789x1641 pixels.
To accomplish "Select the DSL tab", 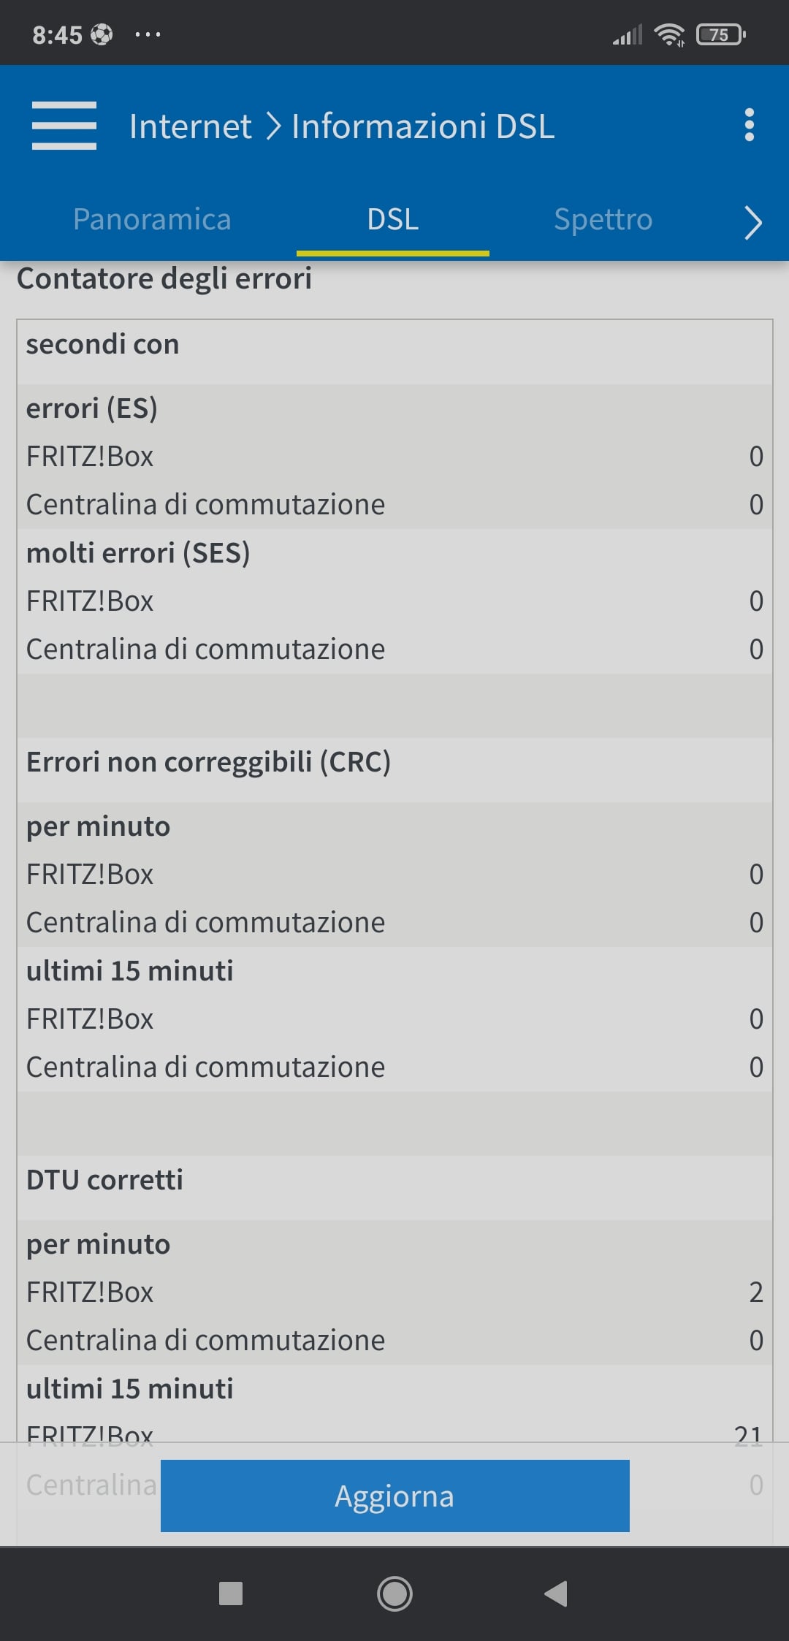I will (393, 220).
